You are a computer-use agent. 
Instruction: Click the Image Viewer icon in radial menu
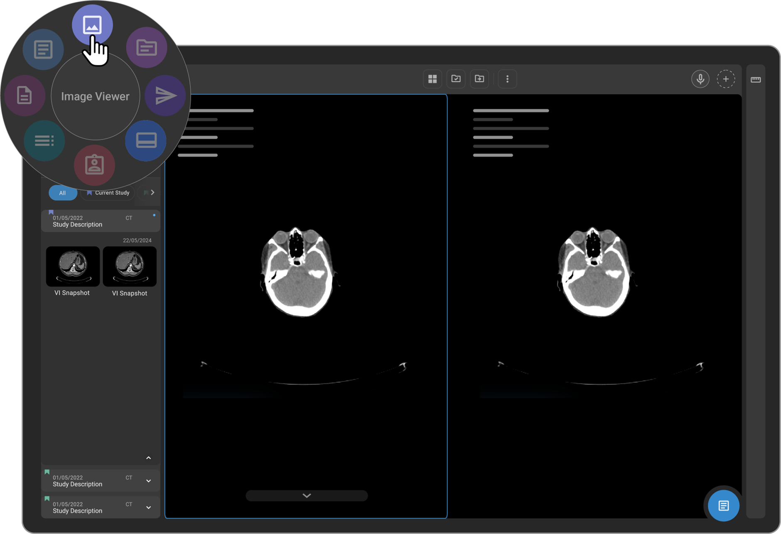92,25
